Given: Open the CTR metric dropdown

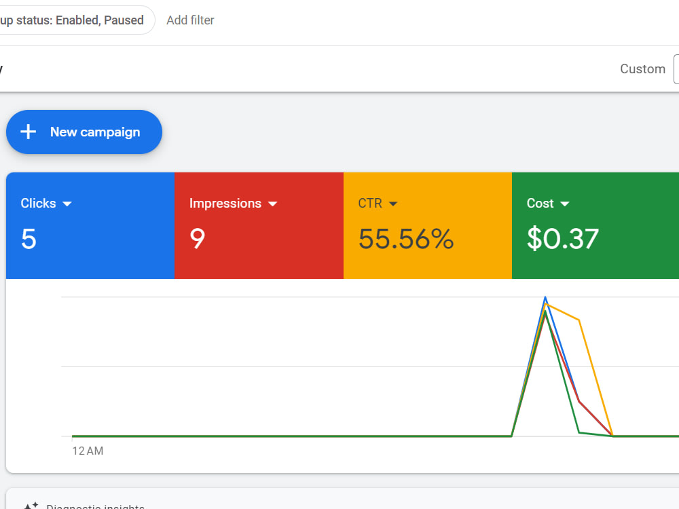Looking at the screenshot, I should click(377, 204).
